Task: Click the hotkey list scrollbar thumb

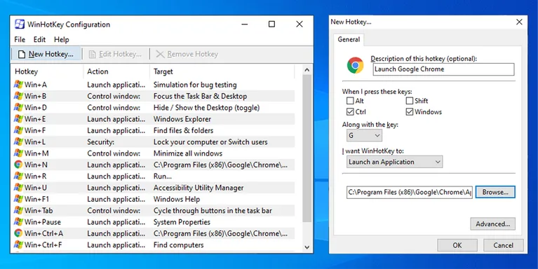Action: (307, 149)
